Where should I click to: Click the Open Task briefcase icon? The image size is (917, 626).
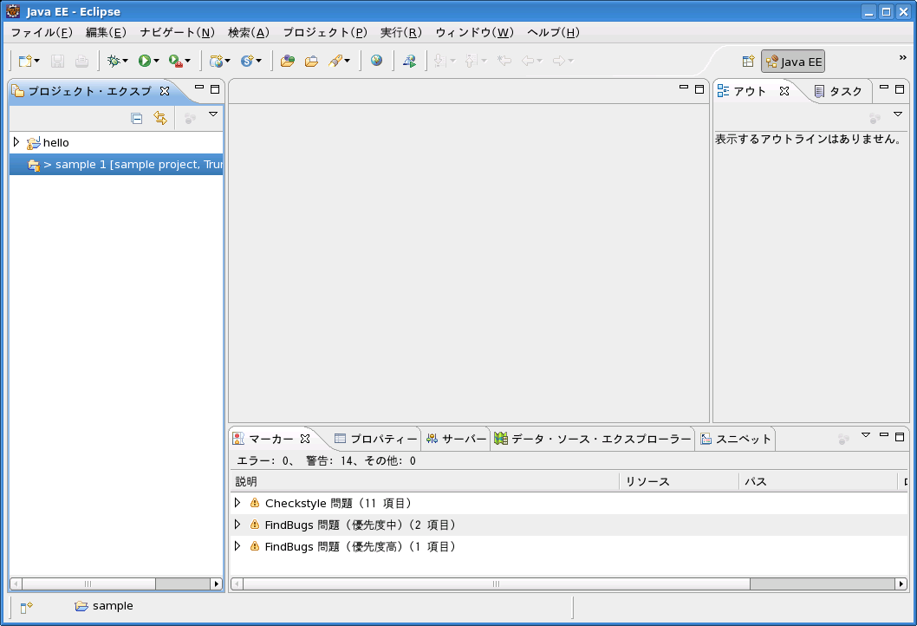311,61
